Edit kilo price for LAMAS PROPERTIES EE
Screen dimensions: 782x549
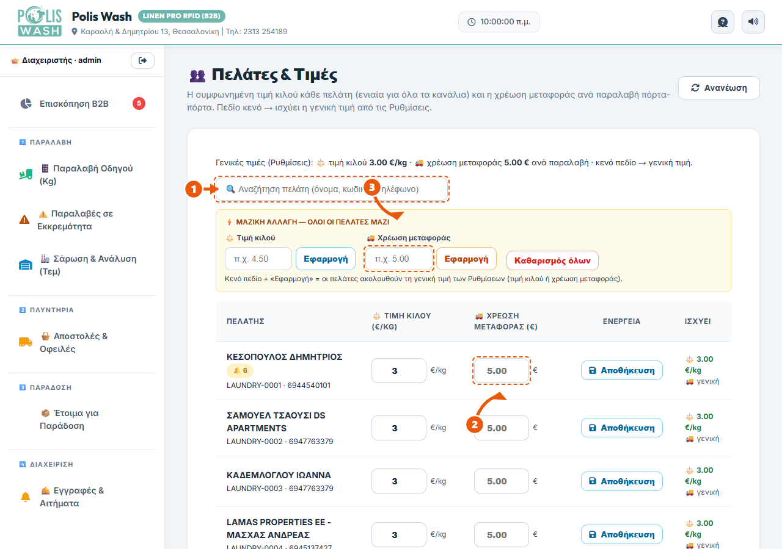tap(399, 535)
